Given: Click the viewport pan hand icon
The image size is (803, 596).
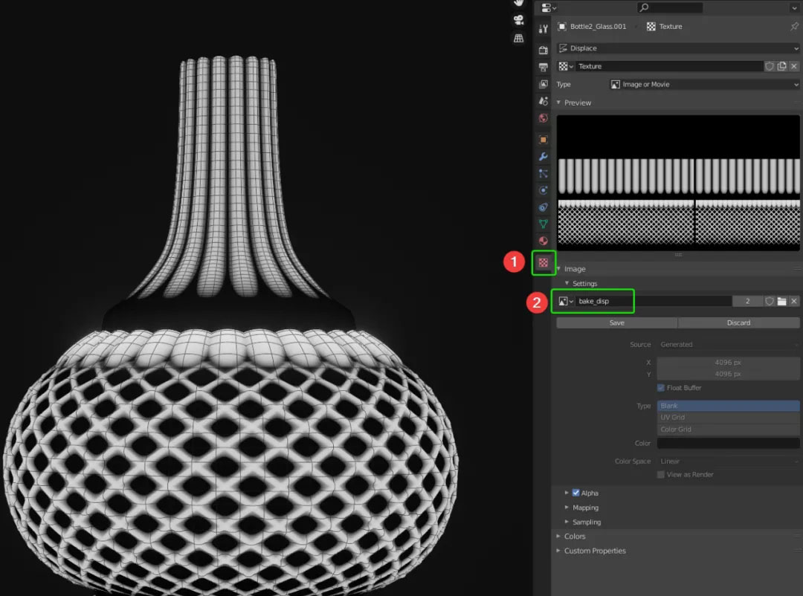Looking at the screenshot, I should [x=518, y=3].
